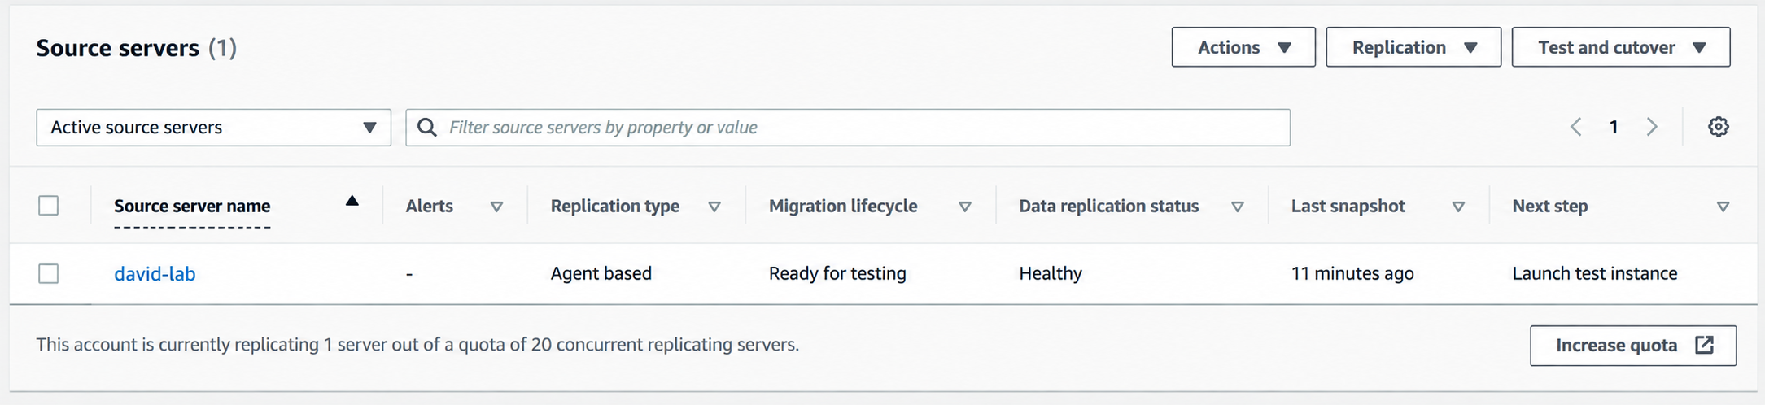Focus the filter source servers search field
1765x405 pixels.
point(848,128)
